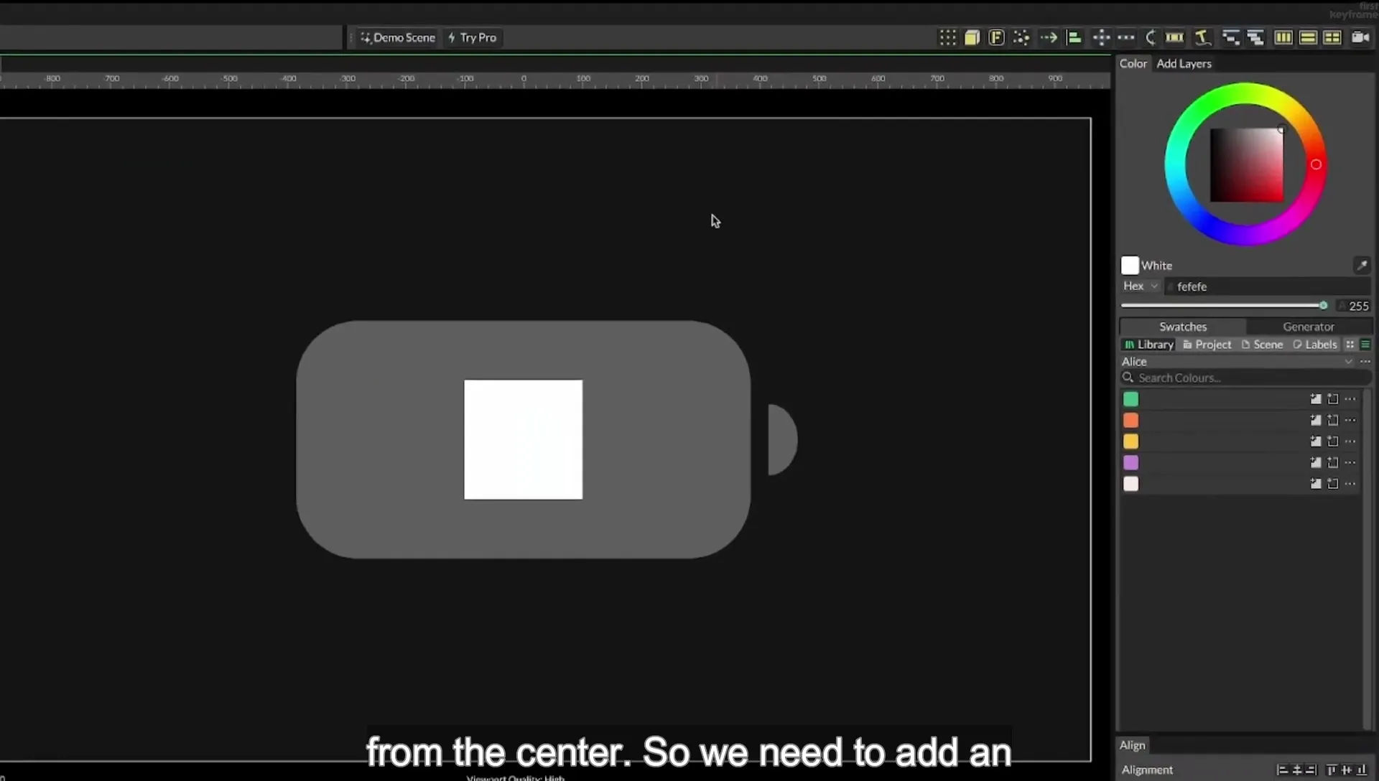Click the yellow film strip toolbar icon
This screenshot has width=1379, height=781.
click(x=1175, y=38)
